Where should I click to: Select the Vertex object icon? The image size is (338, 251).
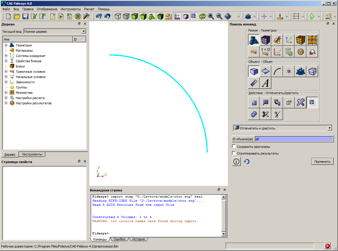(289, 71)
